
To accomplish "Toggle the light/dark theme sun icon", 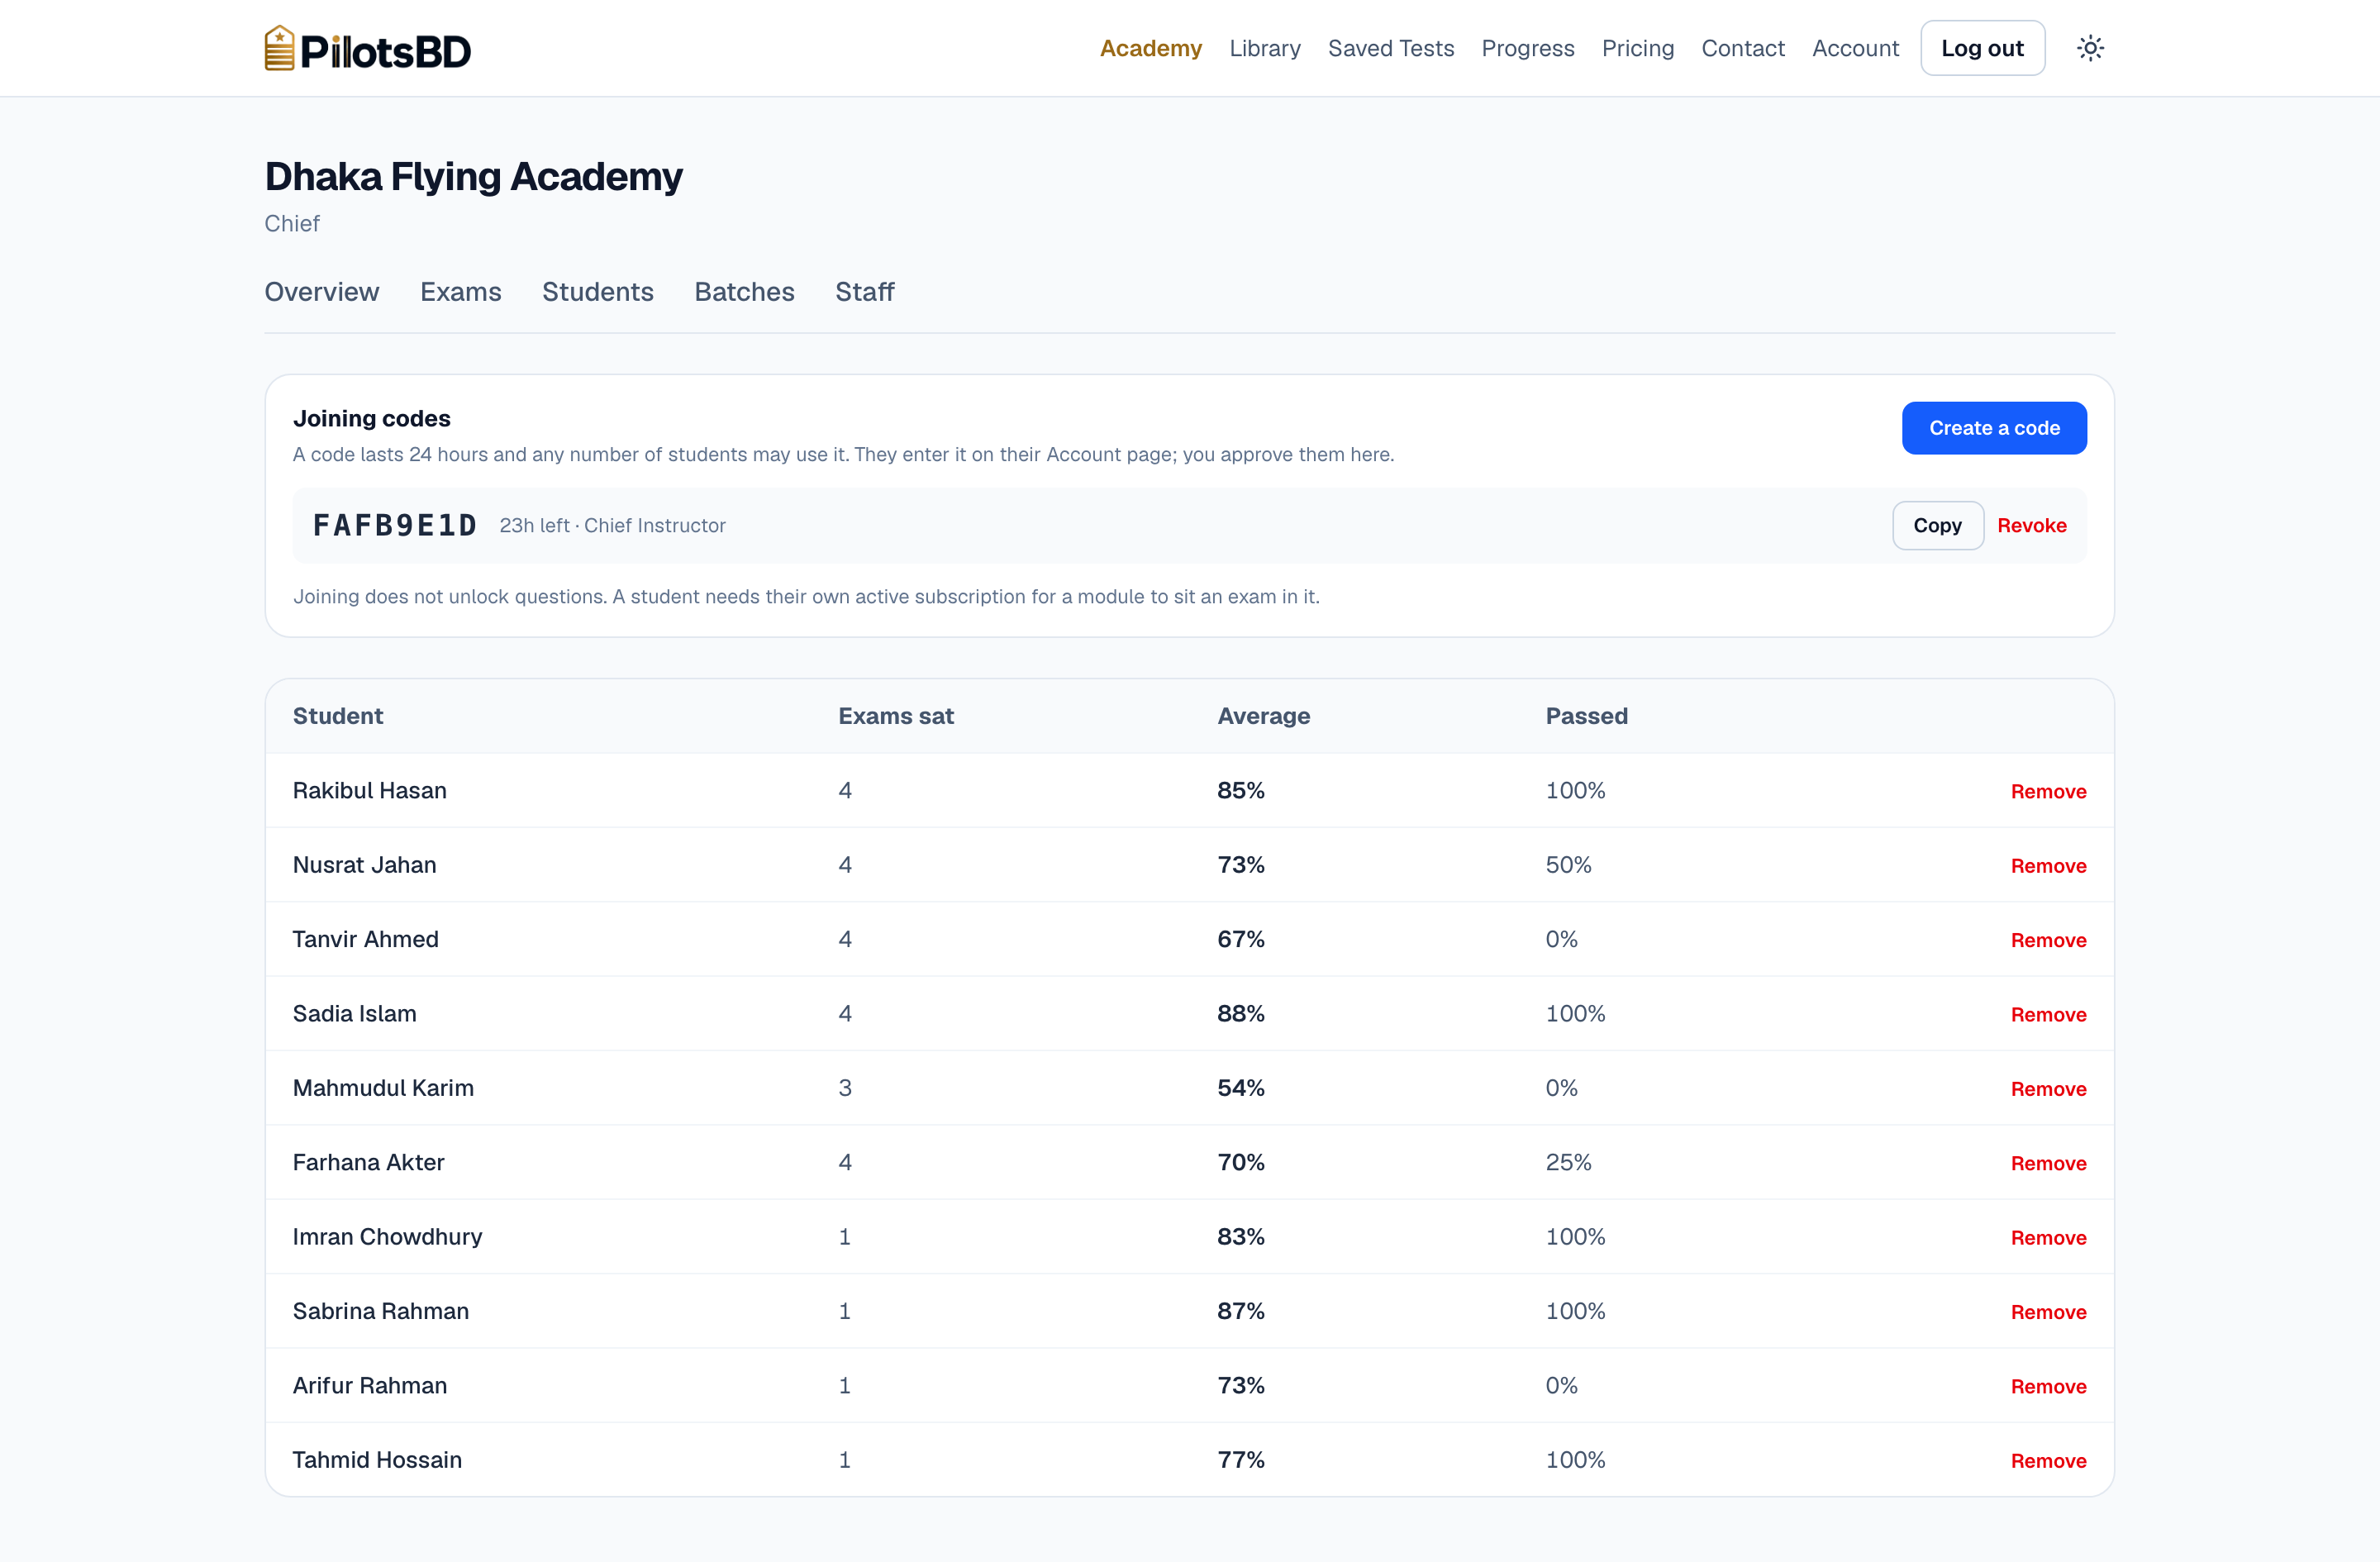I will tap(2090, 48).
